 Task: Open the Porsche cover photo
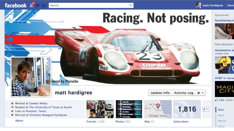click(x=108, y=47)
